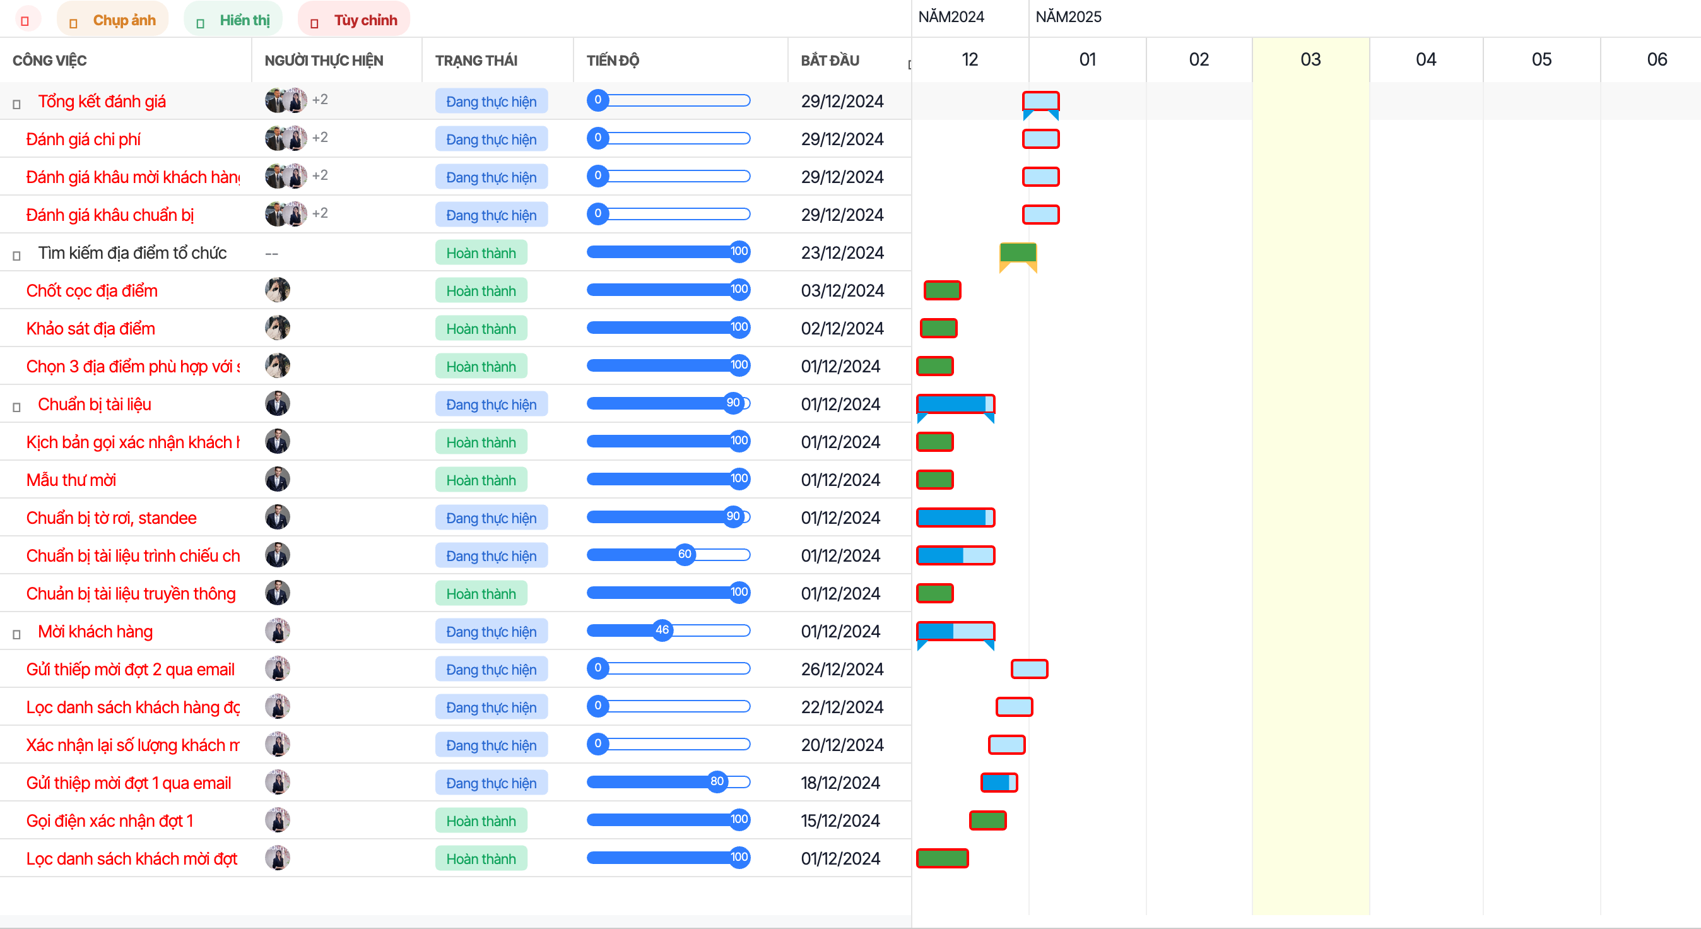
Task: Collapse the Mời khách hàng group
Action: (x=17, y=633)
